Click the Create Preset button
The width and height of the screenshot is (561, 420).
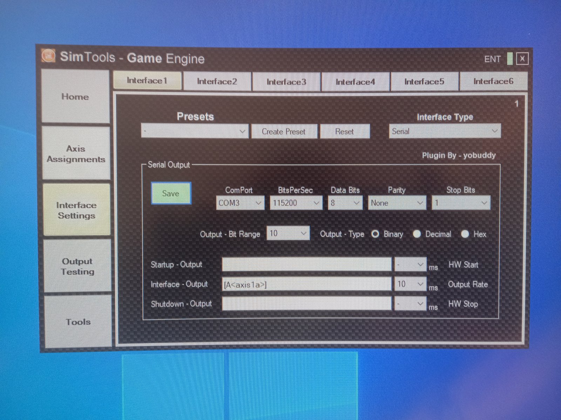(x=284, y=131)
